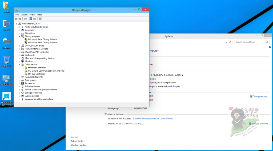The width and height of the screenshot is (273, 151).
Task: Click the first Microsoft Basic Display Adapter icon
Action: [26, 40]
